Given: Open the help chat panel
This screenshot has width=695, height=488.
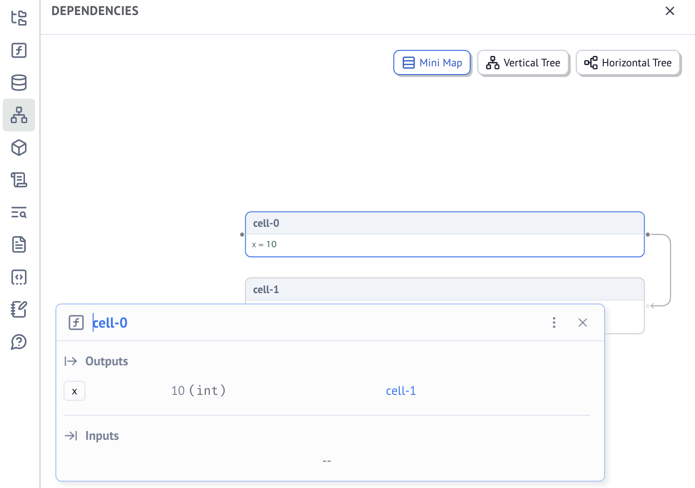Looking at the screenshot, I should click(x=19, y=342).
